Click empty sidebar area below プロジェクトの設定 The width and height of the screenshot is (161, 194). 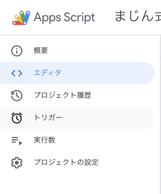pos(79,182)
